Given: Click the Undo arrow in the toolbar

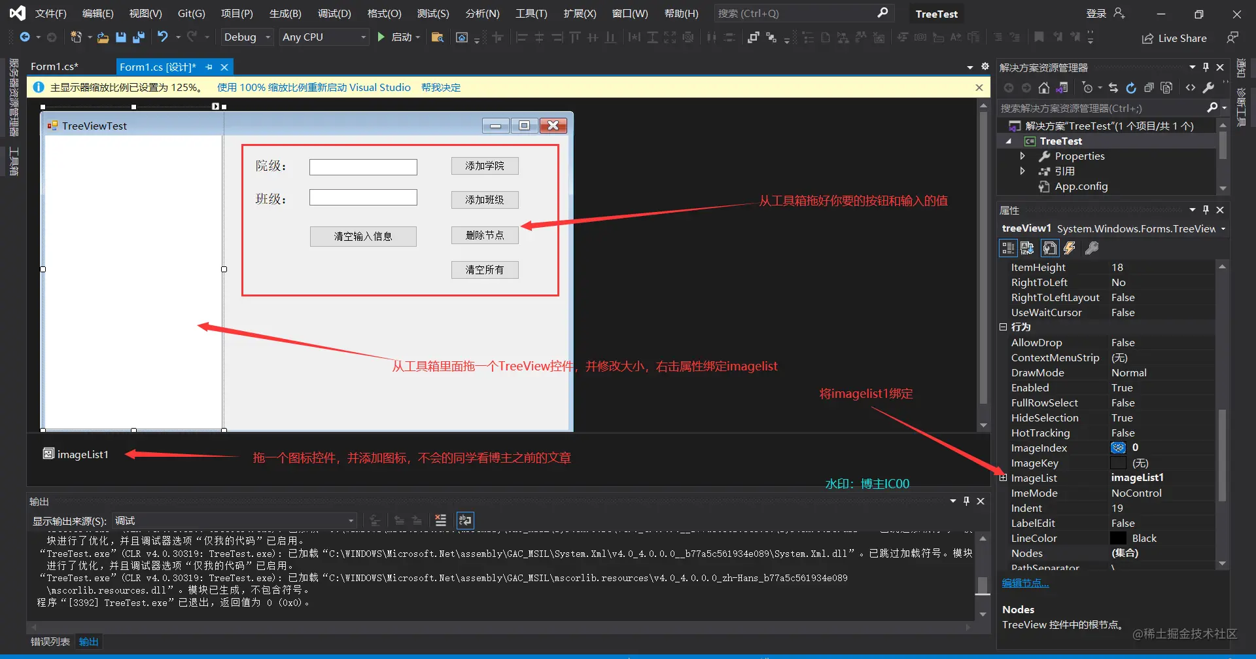Looking at the screenshot, I should (x=163, y=37).
